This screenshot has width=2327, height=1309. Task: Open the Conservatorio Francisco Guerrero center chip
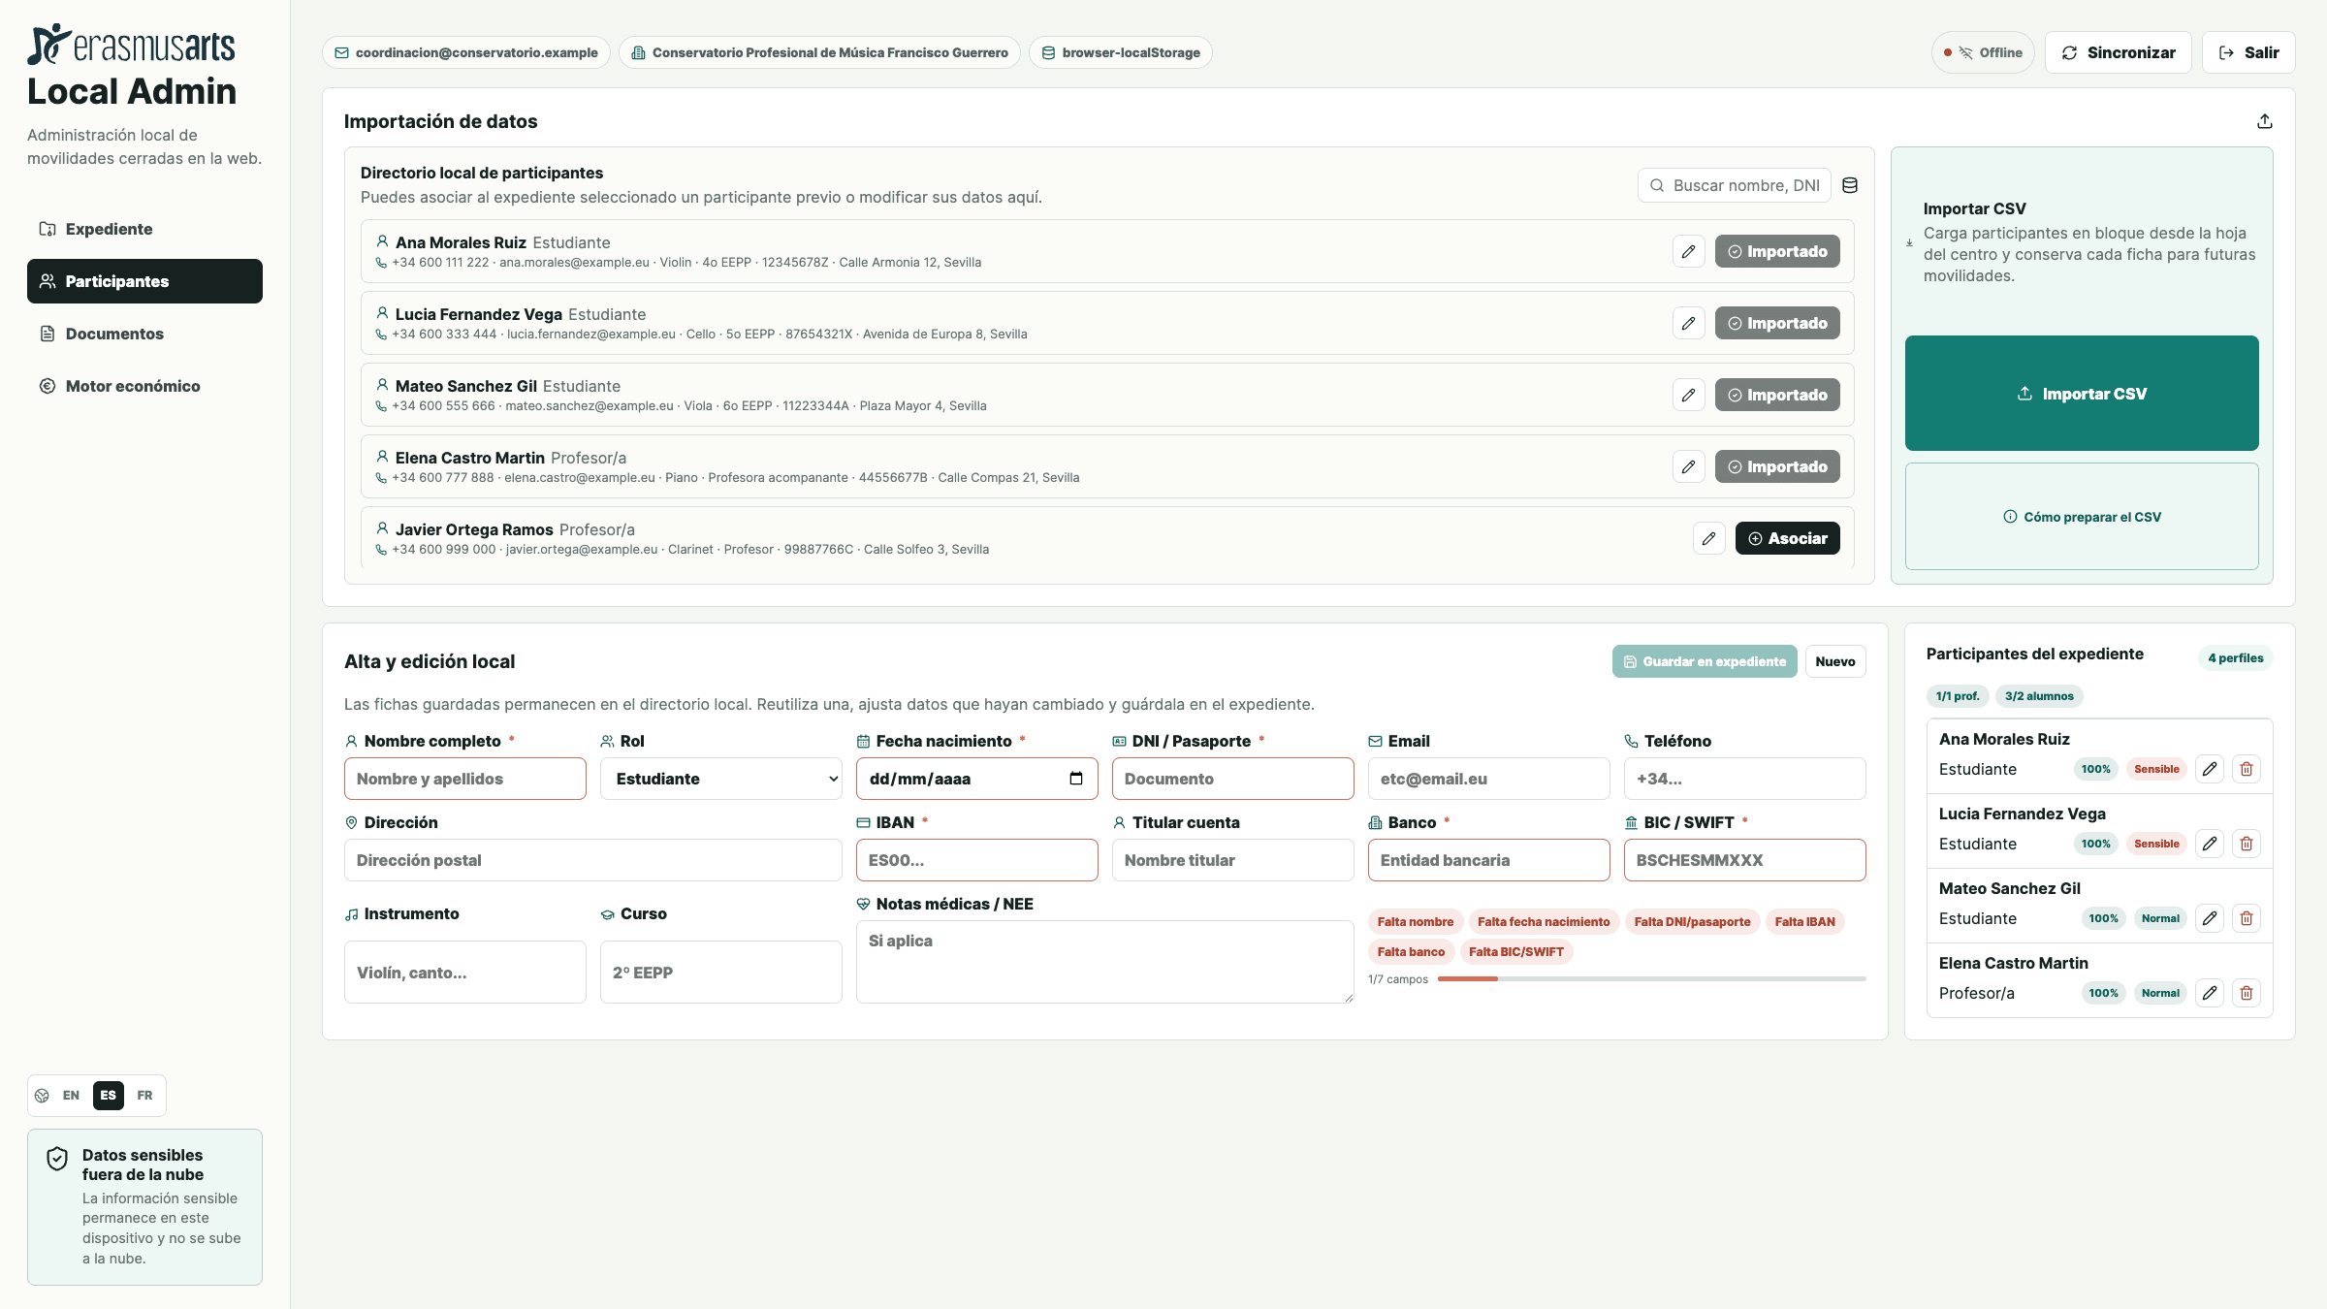[x=819, y=52]
